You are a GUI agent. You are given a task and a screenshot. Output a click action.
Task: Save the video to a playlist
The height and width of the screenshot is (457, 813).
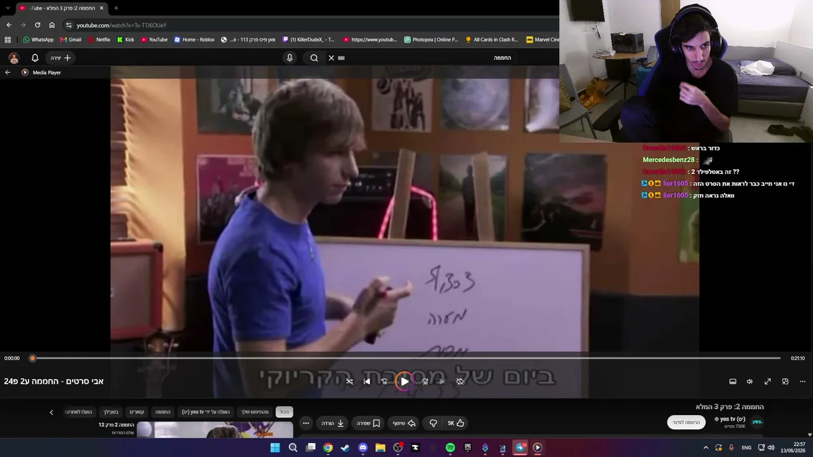coord(368,423)
